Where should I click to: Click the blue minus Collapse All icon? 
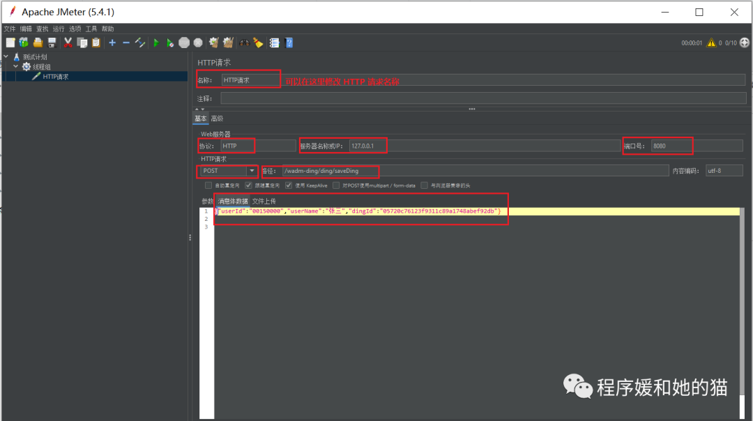[x=125, y=43]
